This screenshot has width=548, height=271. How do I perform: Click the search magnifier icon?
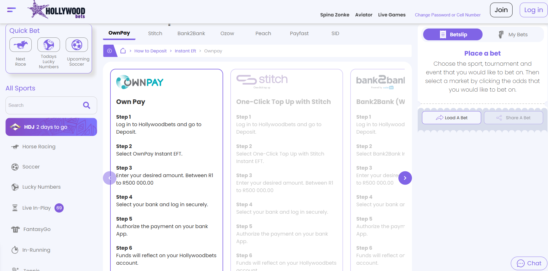pyautogui.click(x=86, y=105)
